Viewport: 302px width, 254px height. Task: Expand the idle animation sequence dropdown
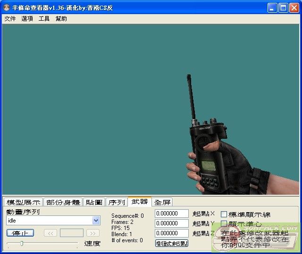pyautogui.click(x=96, y=221)
